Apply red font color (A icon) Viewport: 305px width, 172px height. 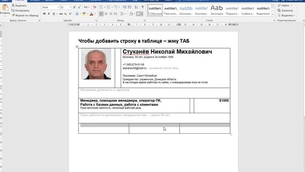[x=91, y=14]
